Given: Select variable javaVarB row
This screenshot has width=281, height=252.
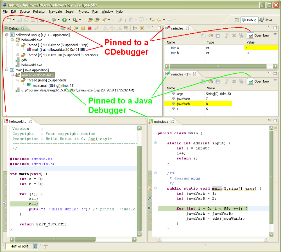Looking at the screenshot, I should [198, 104].
